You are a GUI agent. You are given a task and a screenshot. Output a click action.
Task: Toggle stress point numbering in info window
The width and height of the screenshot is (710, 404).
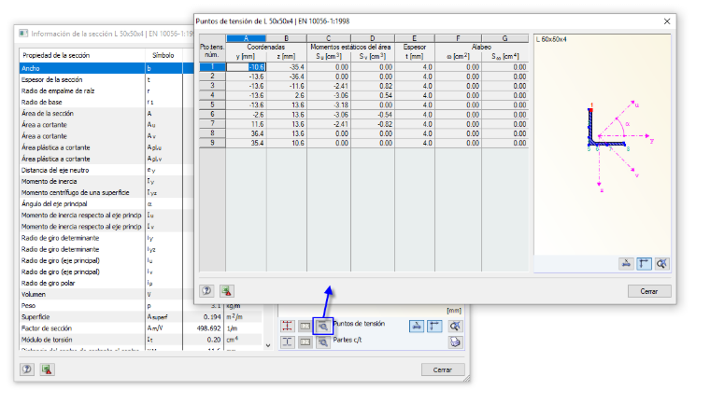(x=305, y=326)
